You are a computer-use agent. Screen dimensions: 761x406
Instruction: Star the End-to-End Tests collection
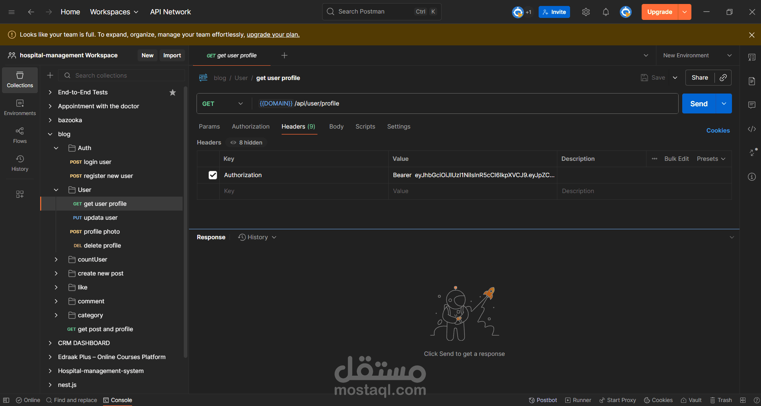click(173, 92)
